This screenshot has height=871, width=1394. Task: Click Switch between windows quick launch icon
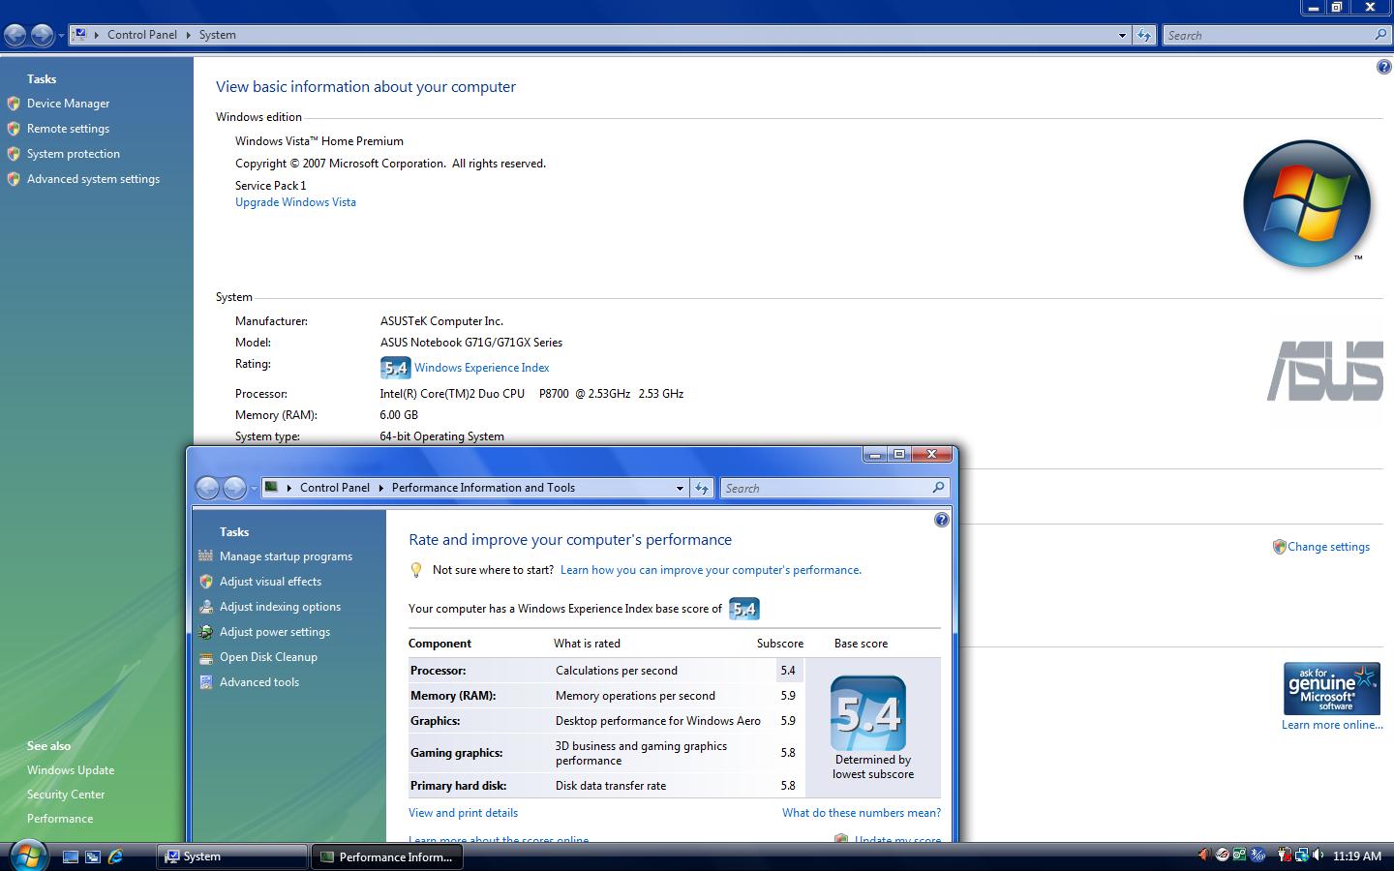pyautogui.click(x=93, y=856)
